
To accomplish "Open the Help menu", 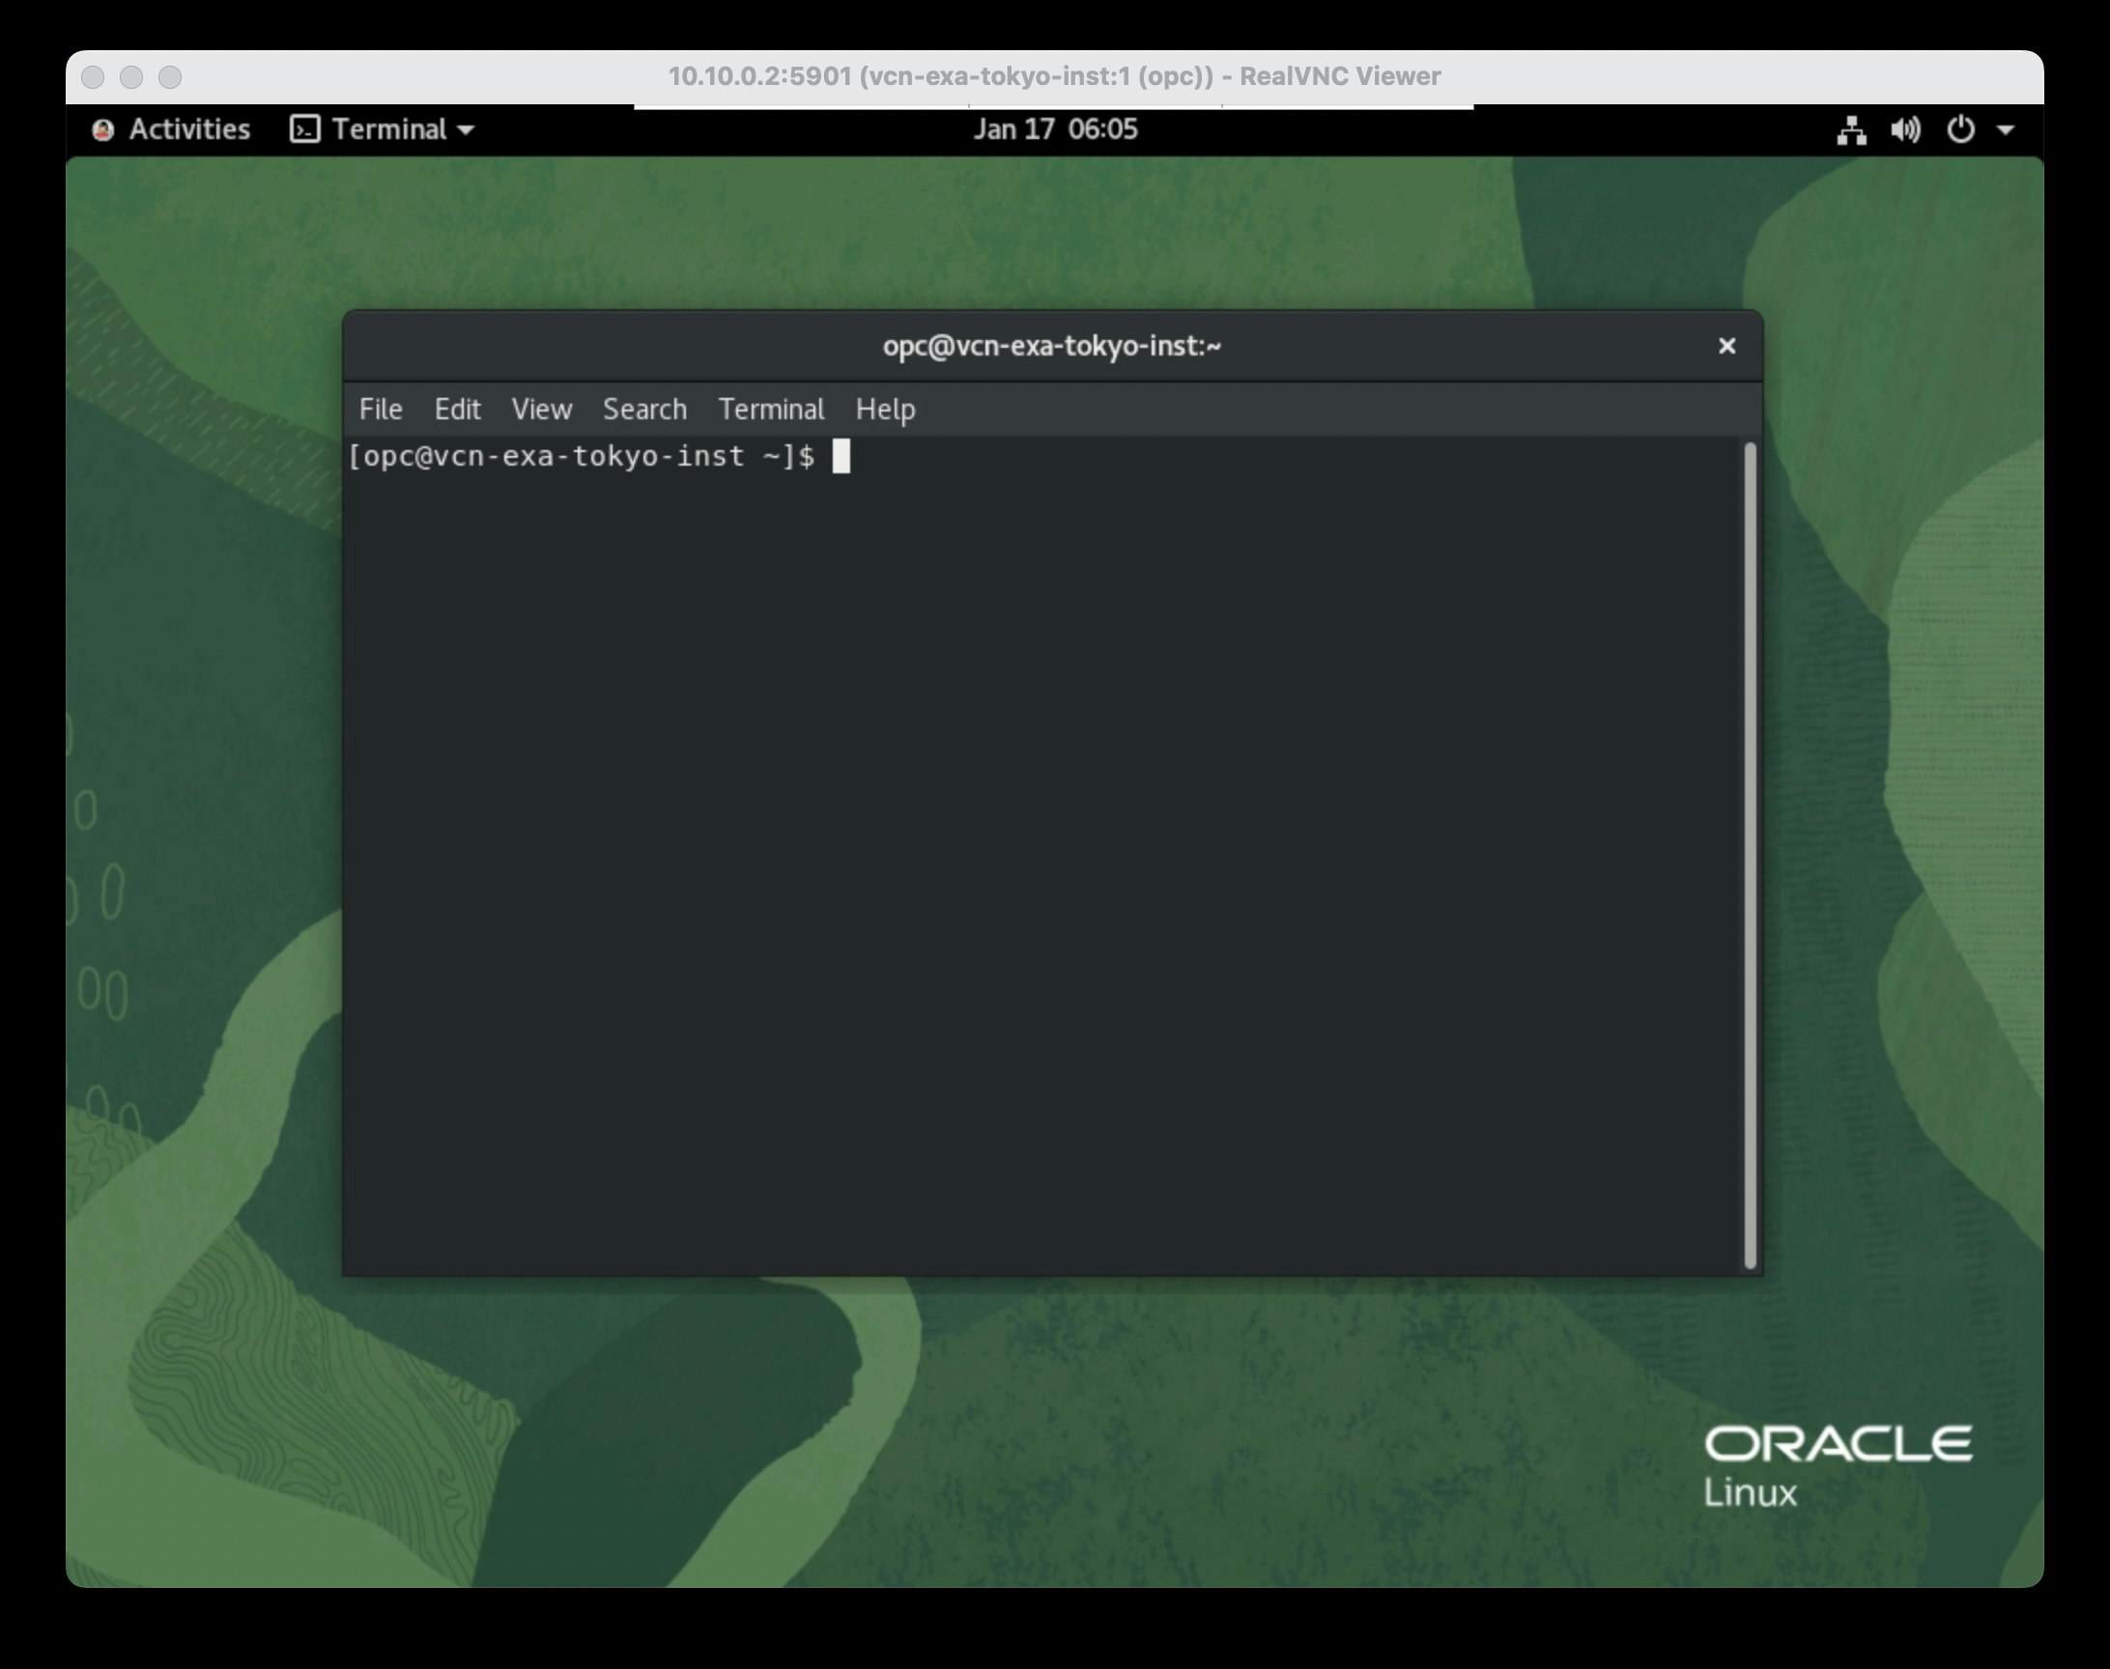I will pos(885,410).
